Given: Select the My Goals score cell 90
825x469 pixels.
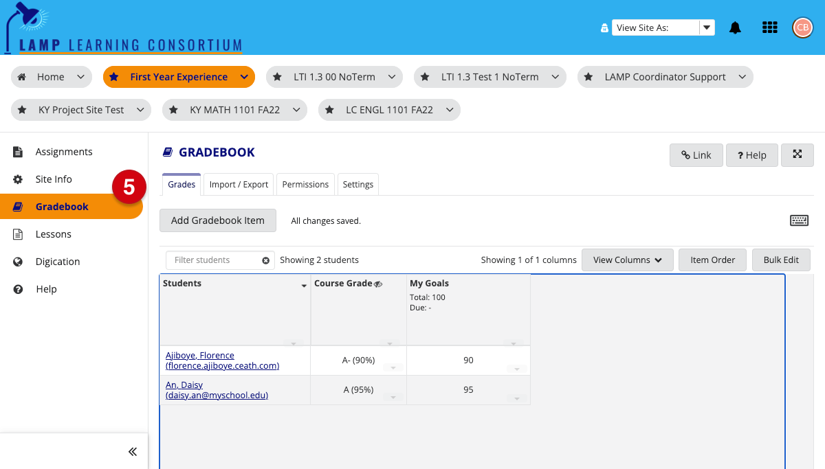Looking at the screenshot, I should click(468, 361).
